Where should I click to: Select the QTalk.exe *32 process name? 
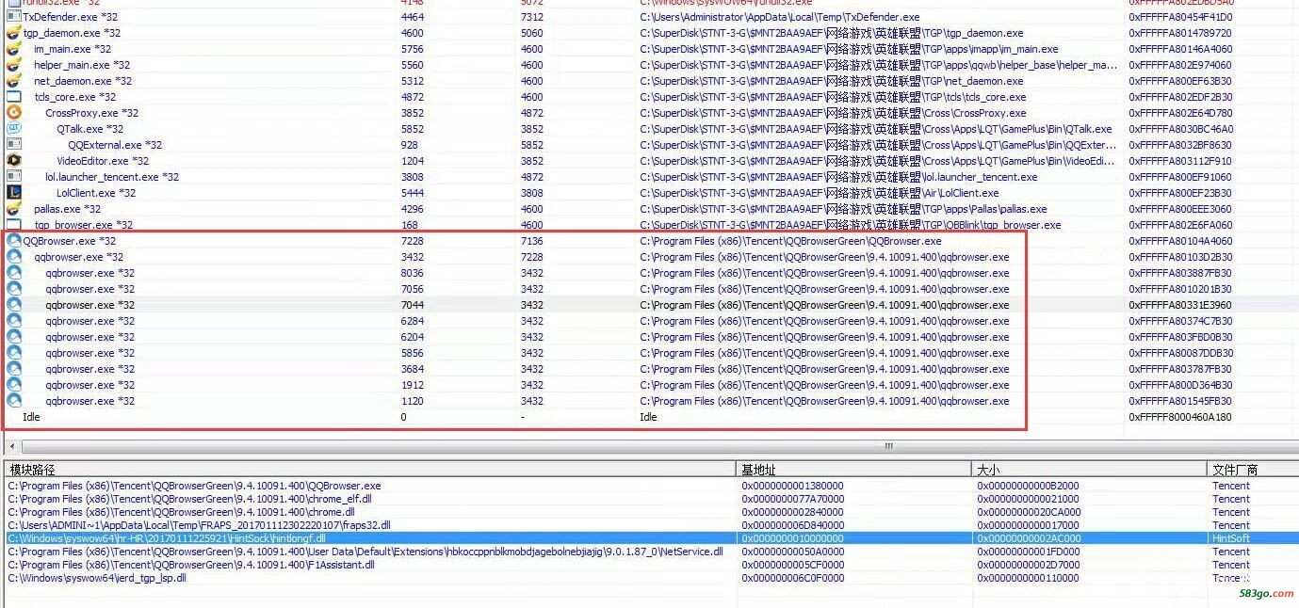(89, 129)
